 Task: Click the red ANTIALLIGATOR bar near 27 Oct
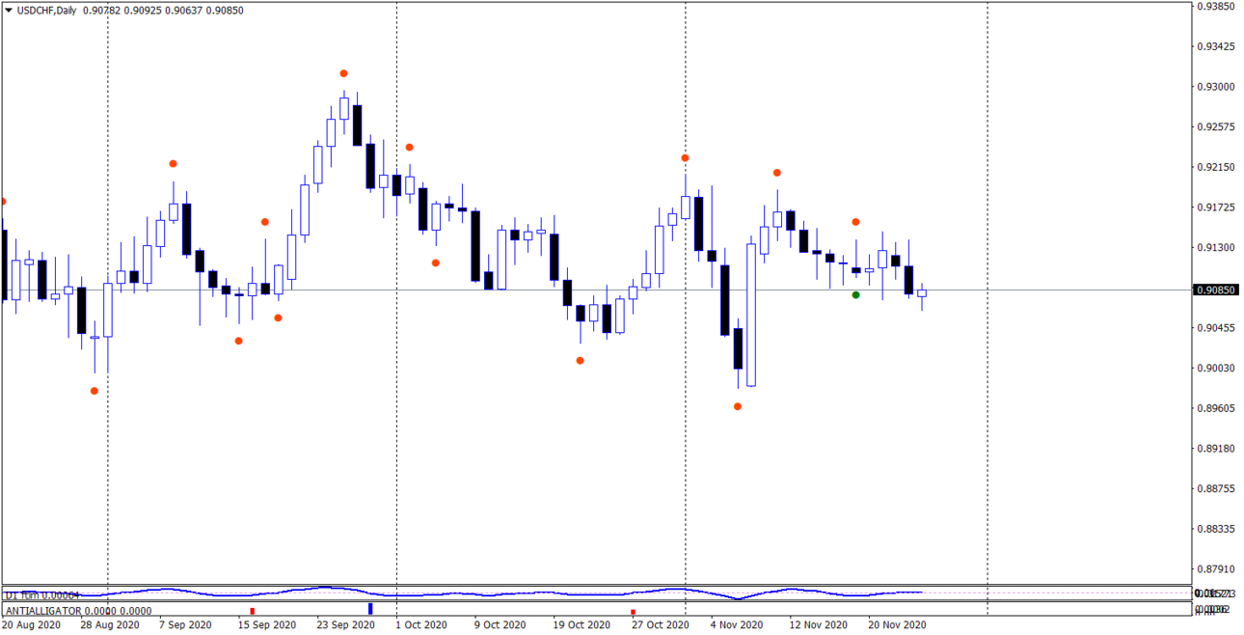[633, 612]
